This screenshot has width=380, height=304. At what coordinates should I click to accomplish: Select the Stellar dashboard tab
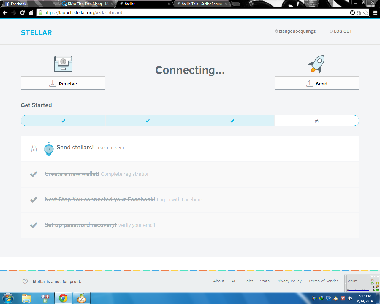pyautogui.click(x=144, y=4)
